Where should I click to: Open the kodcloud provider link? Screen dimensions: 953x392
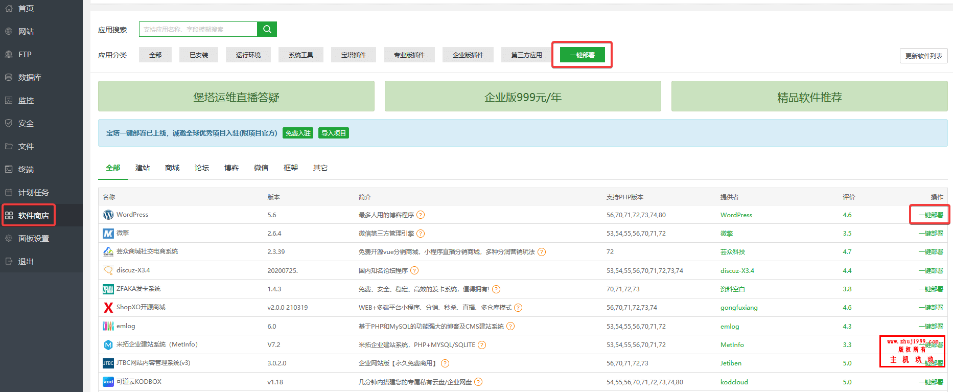[x=734, y=382]
